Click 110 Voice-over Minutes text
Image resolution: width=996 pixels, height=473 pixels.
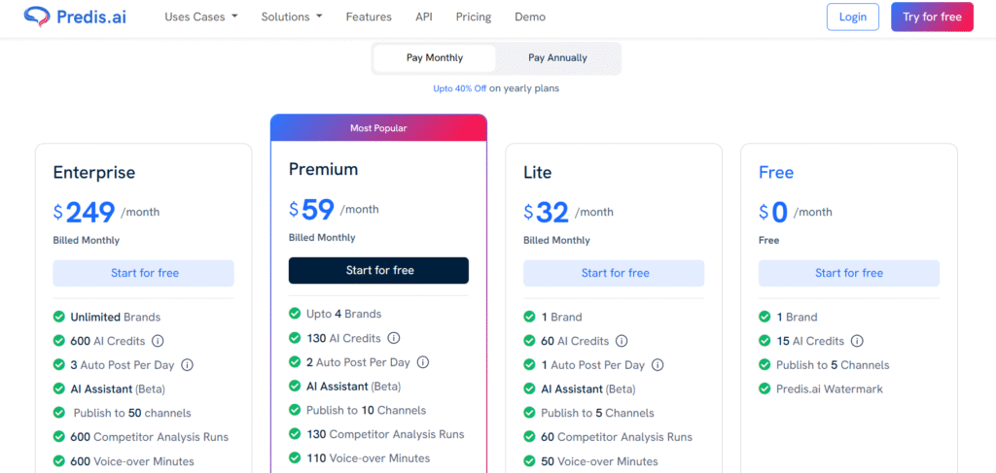click(x=368, y=458)
